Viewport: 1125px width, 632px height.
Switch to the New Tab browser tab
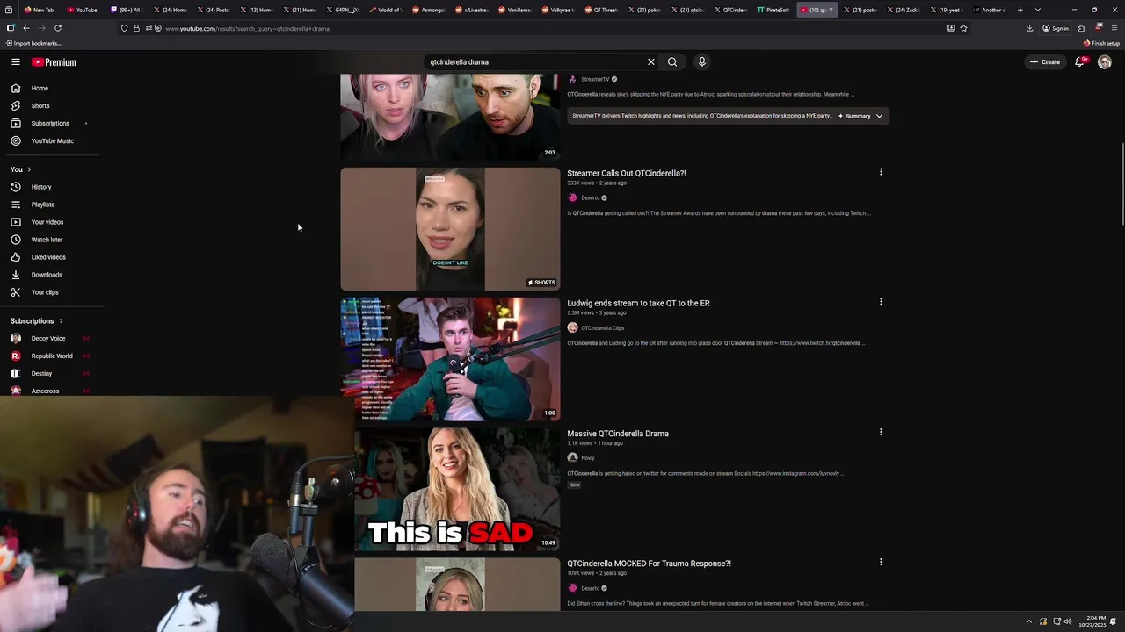tap(39, 10)
